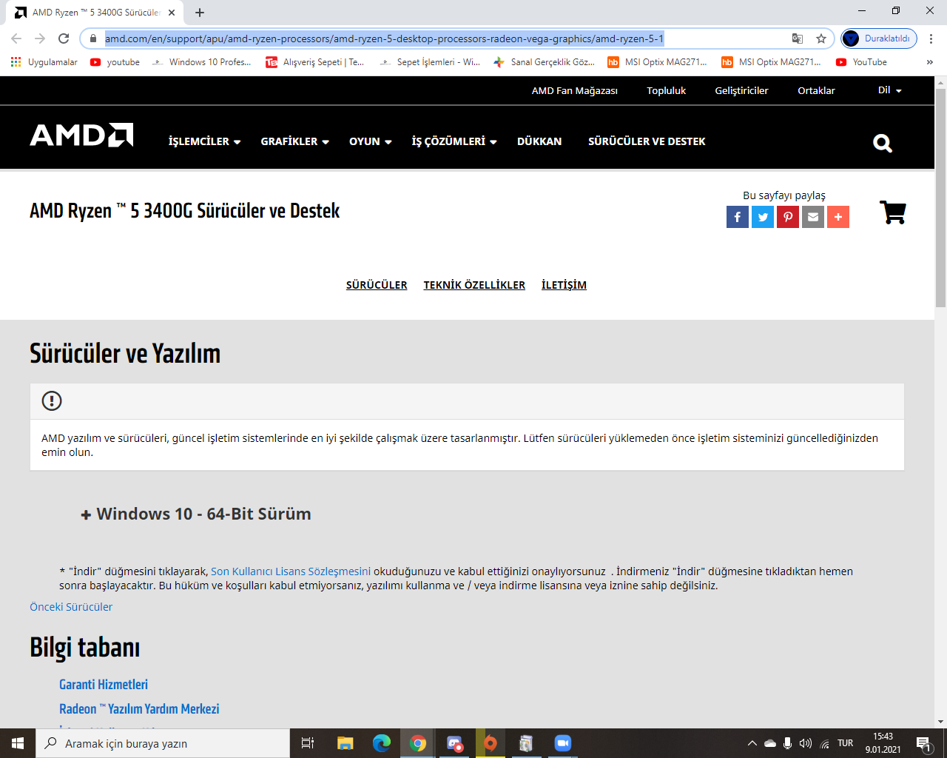Open the Sanal Gerçeklik Göz... bookmark
The width and height of the screenshot is (947, 758).
[x=544, y=62]
